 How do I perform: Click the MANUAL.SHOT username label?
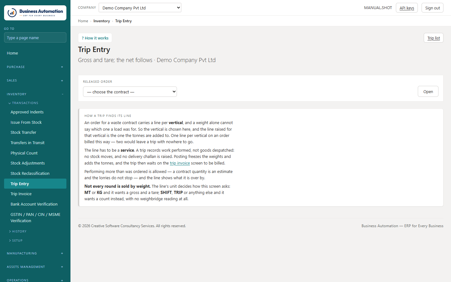[378, 8]
